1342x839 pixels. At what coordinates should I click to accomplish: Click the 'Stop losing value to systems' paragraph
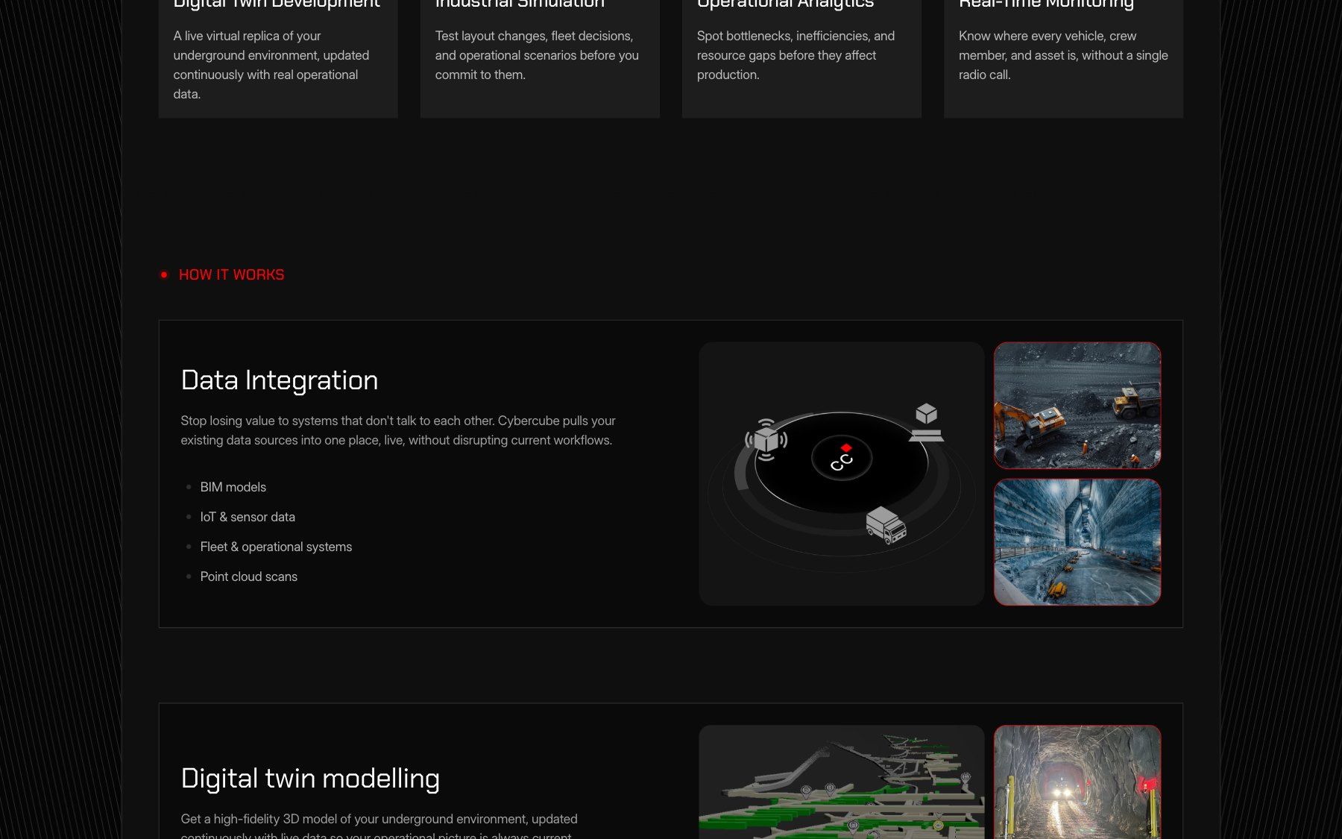coord(398,430)
